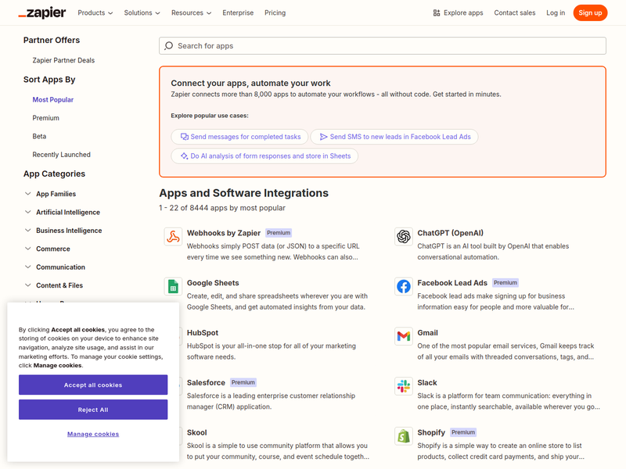The width and height of the screenshot is (626, 469).
Task: Open the Shopify title link
Action: (x=431, y=432)
